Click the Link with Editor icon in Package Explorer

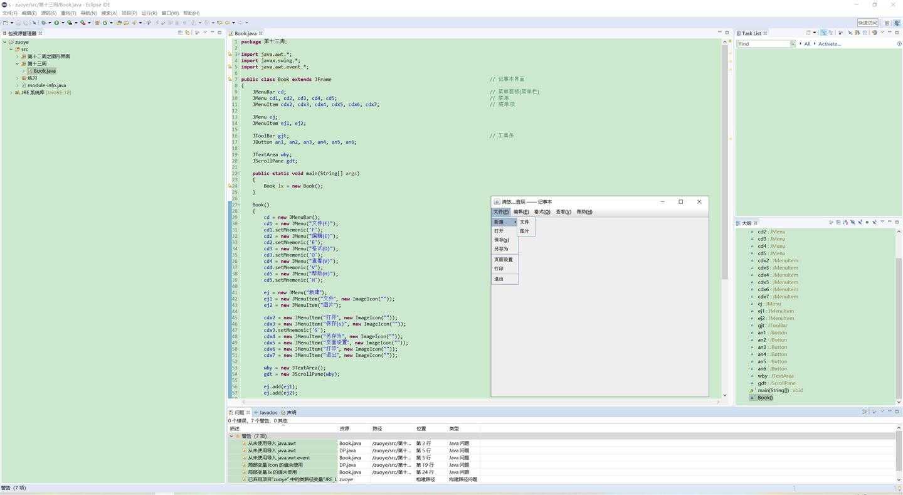(x=187, y=33)
